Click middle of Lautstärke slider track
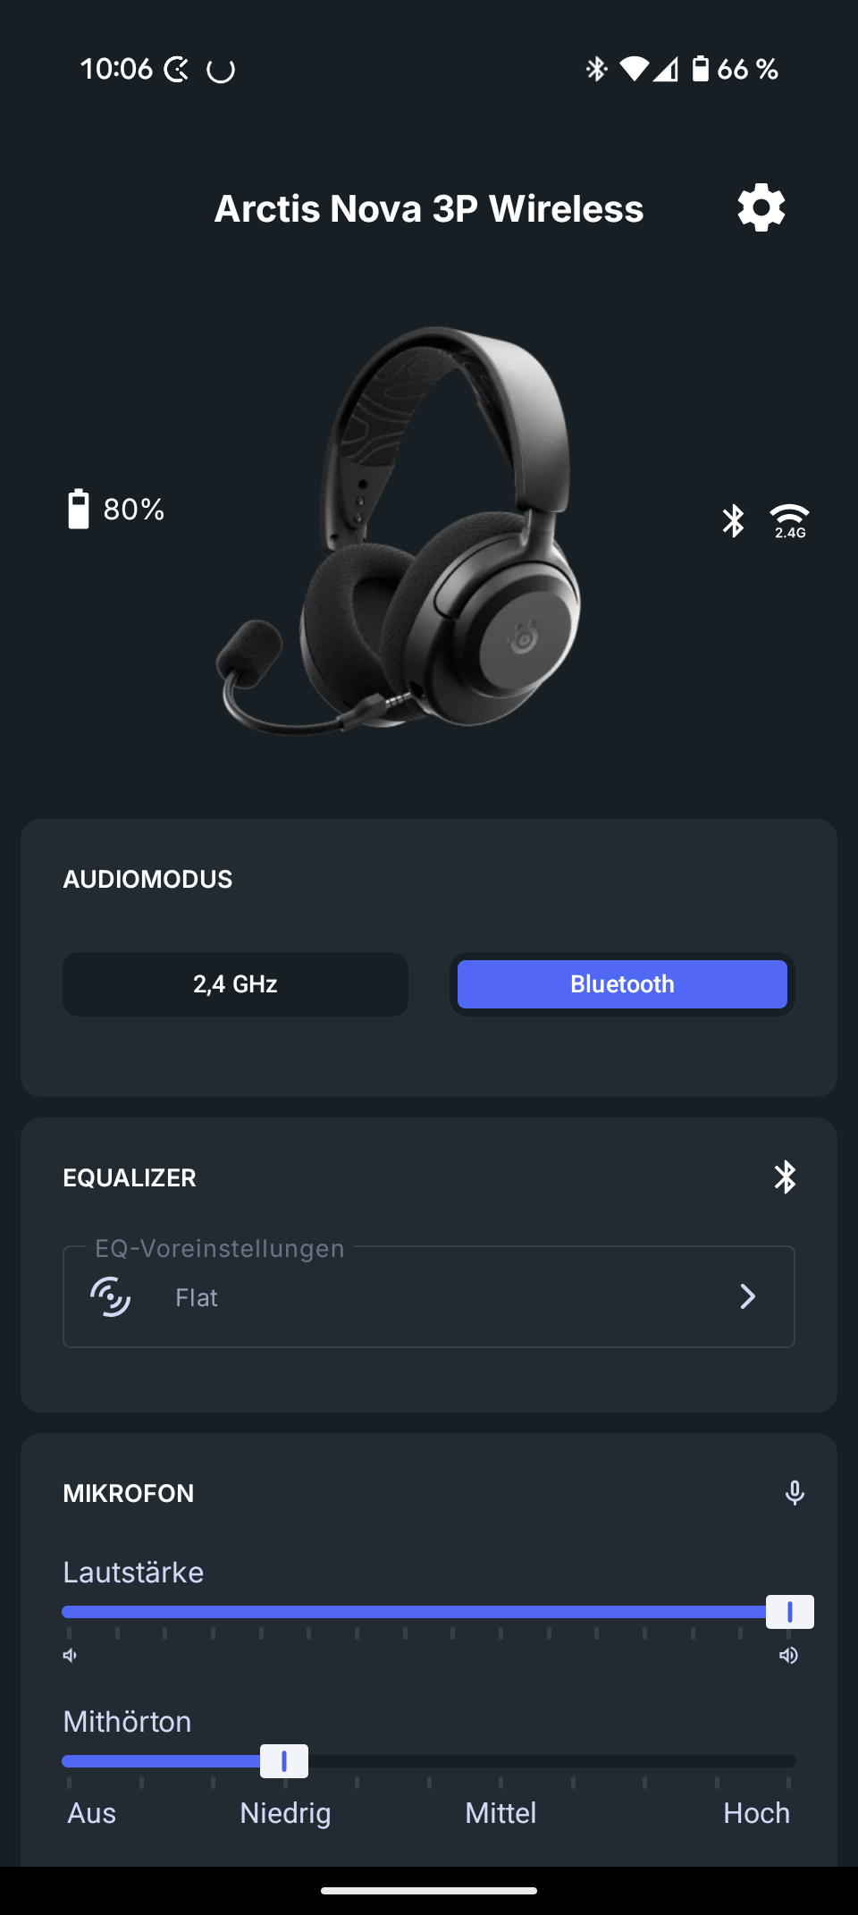The image size is (858, 1915). (x=429, y=1612)
